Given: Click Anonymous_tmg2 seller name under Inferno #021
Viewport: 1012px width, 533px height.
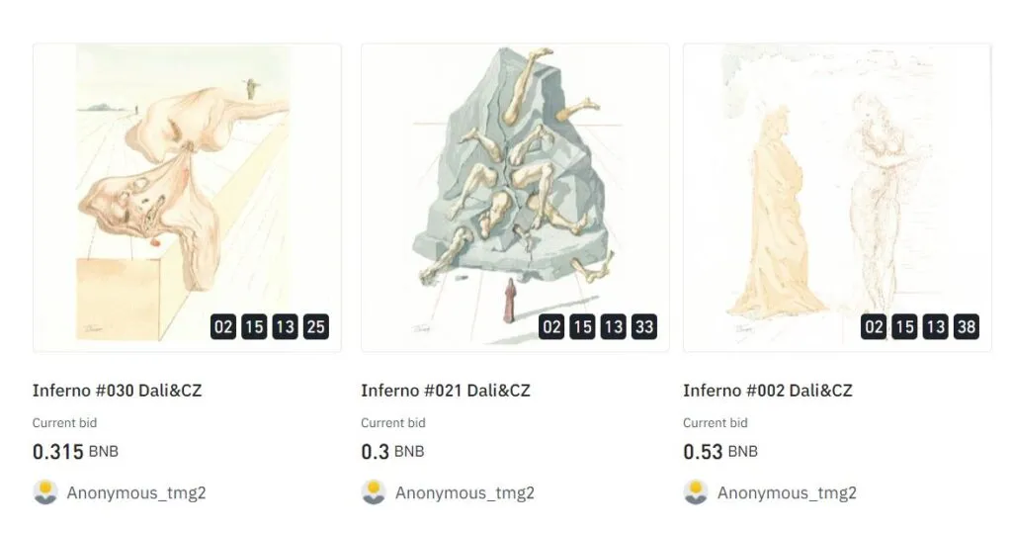Looking at the screenshot, I should pos(464,492).
